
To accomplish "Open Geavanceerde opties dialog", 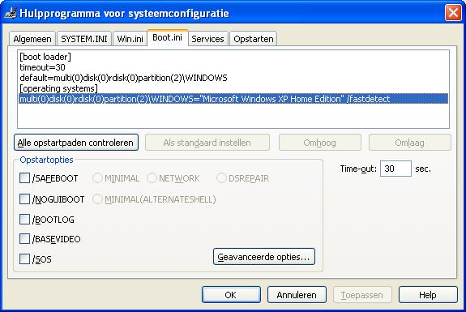I will coord(264,257).
